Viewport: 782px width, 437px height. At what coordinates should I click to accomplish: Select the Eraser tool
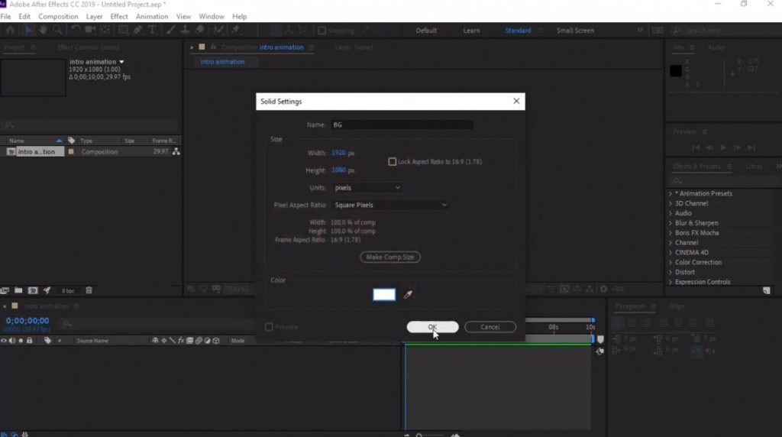click(200, 30)
